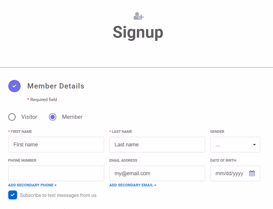Click the red asterisk next to First Name

click(x=9, y=131)
